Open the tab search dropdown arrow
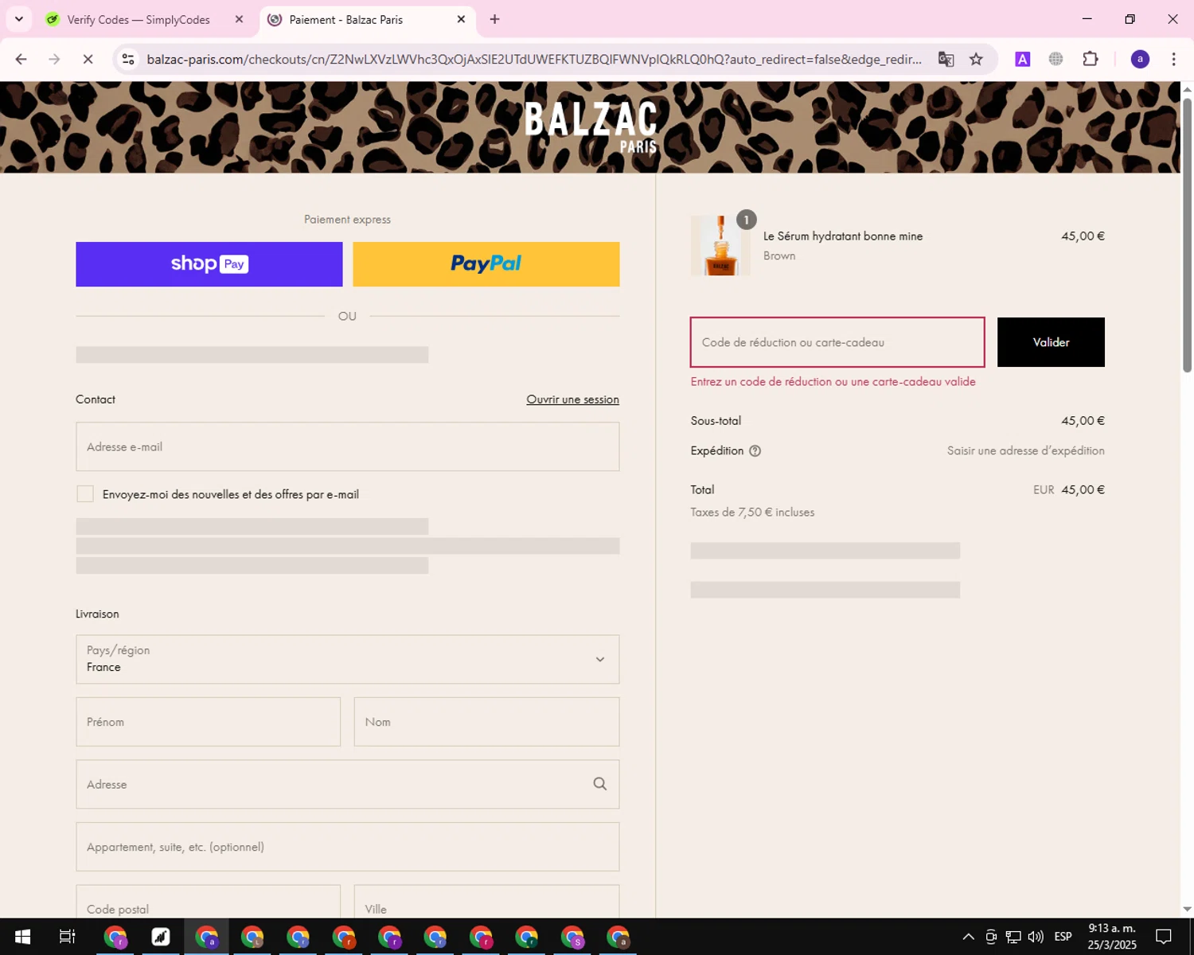The image size is (1194, 955). coord(19,19)
